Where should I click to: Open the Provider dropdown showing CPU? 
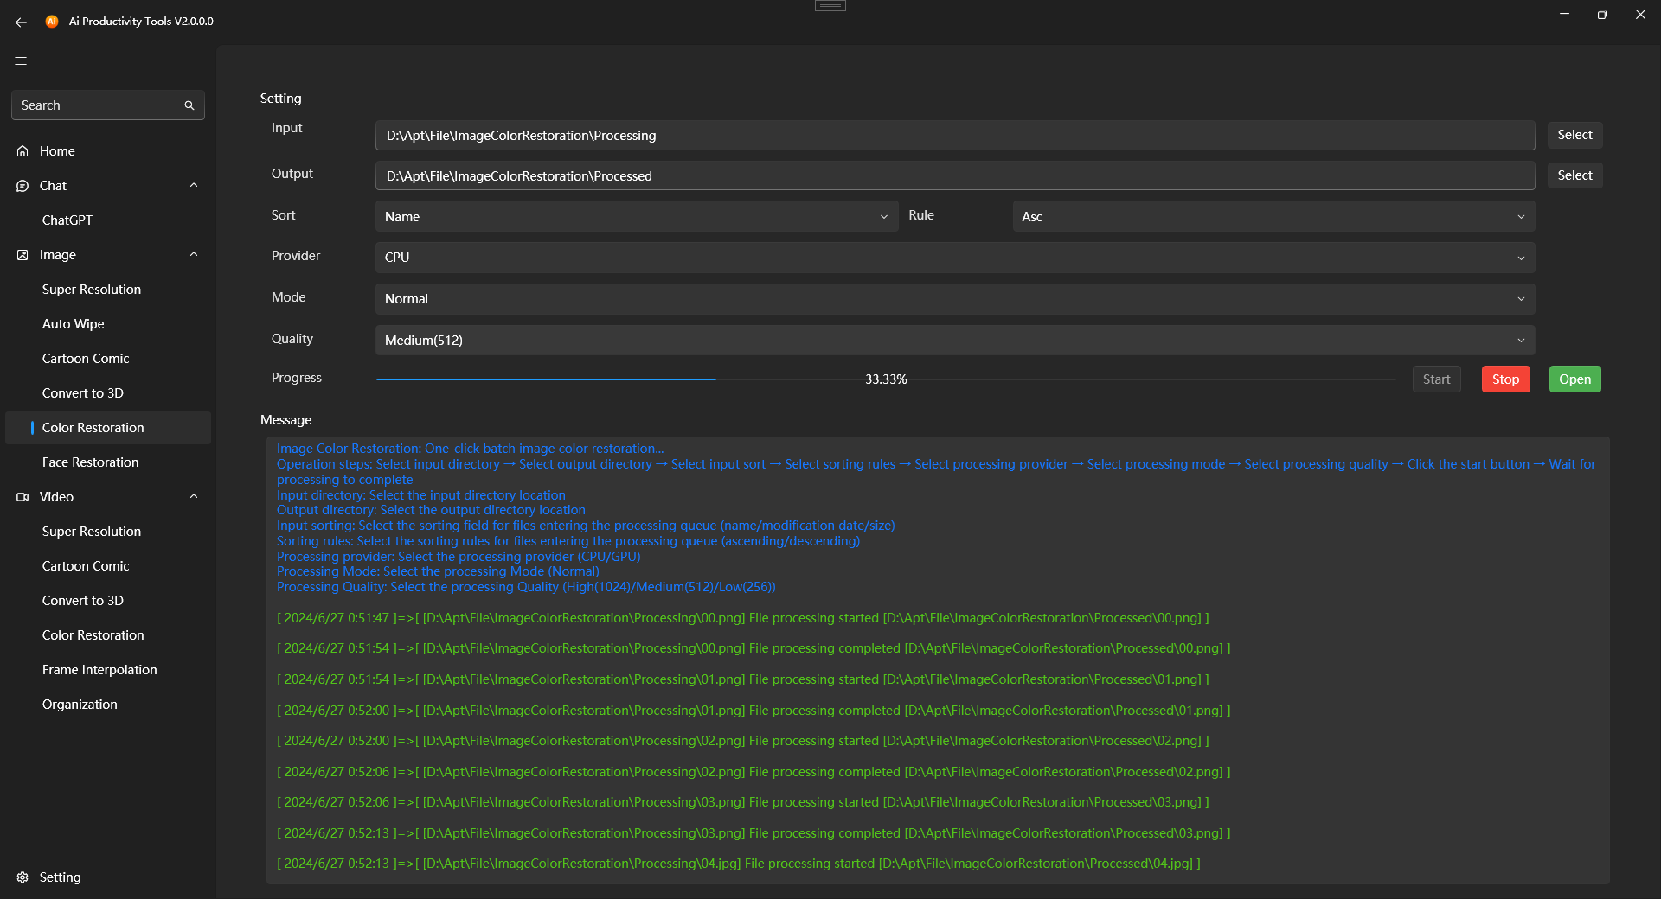click(x=955, y=258)
